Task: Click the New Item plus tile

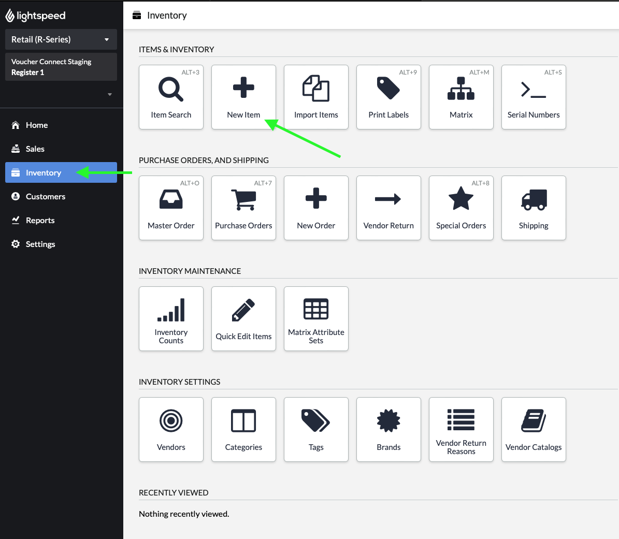Action: click(243, 97)
